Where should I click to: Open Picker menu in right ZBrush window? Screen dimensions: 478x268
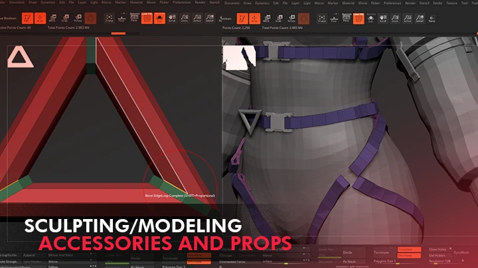pyautogui.click(x=375, y=3)
